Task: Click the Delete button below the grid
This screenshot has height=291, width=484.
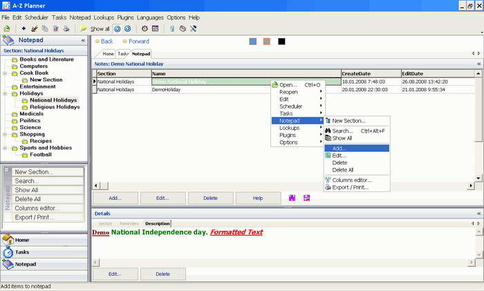Action: [210, 198]
